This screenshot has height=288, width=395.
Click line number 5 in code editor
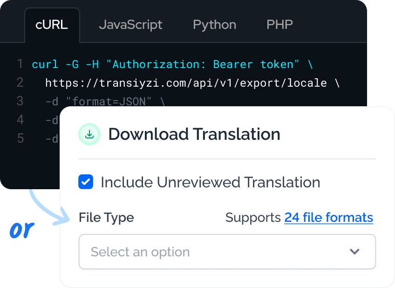click(x=20, y=139)
